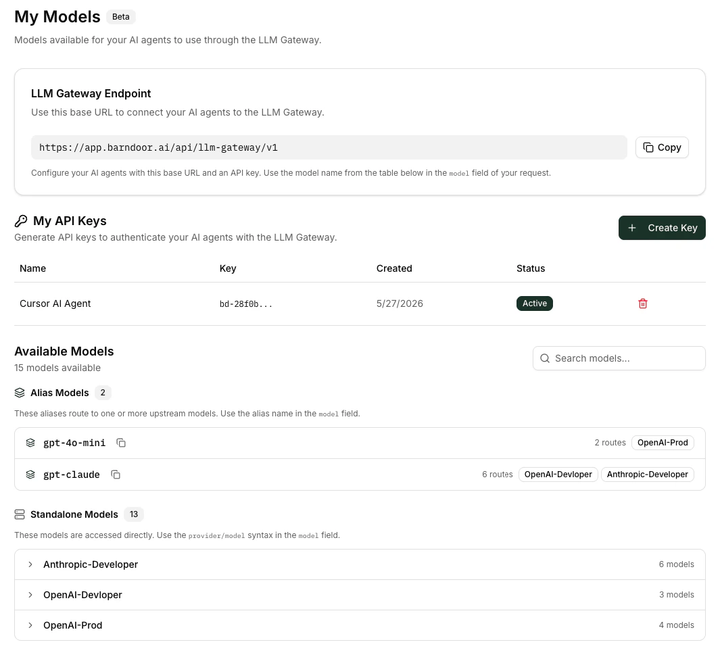Click the Standalone Models server icon
This screenshot has width=720, height=657.
pos(20,514)
